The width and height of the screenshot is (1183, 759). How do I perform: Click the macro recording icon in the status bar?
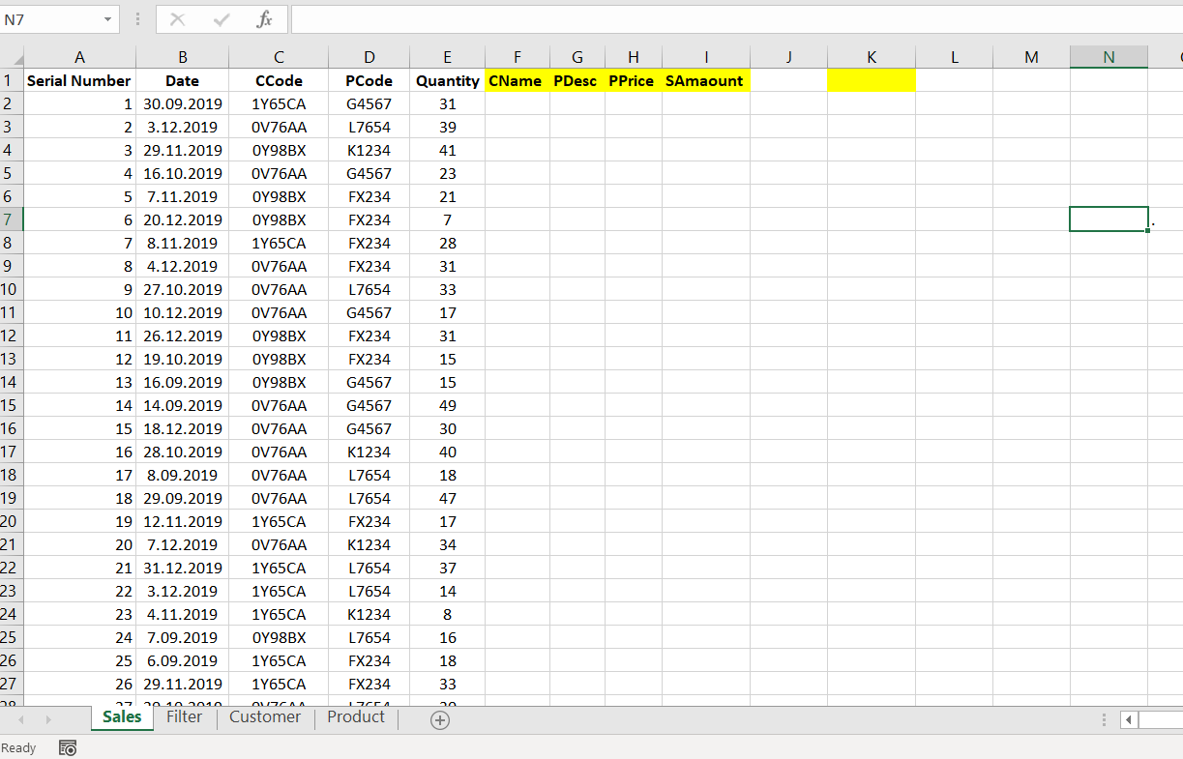click(x=67, y=747)
